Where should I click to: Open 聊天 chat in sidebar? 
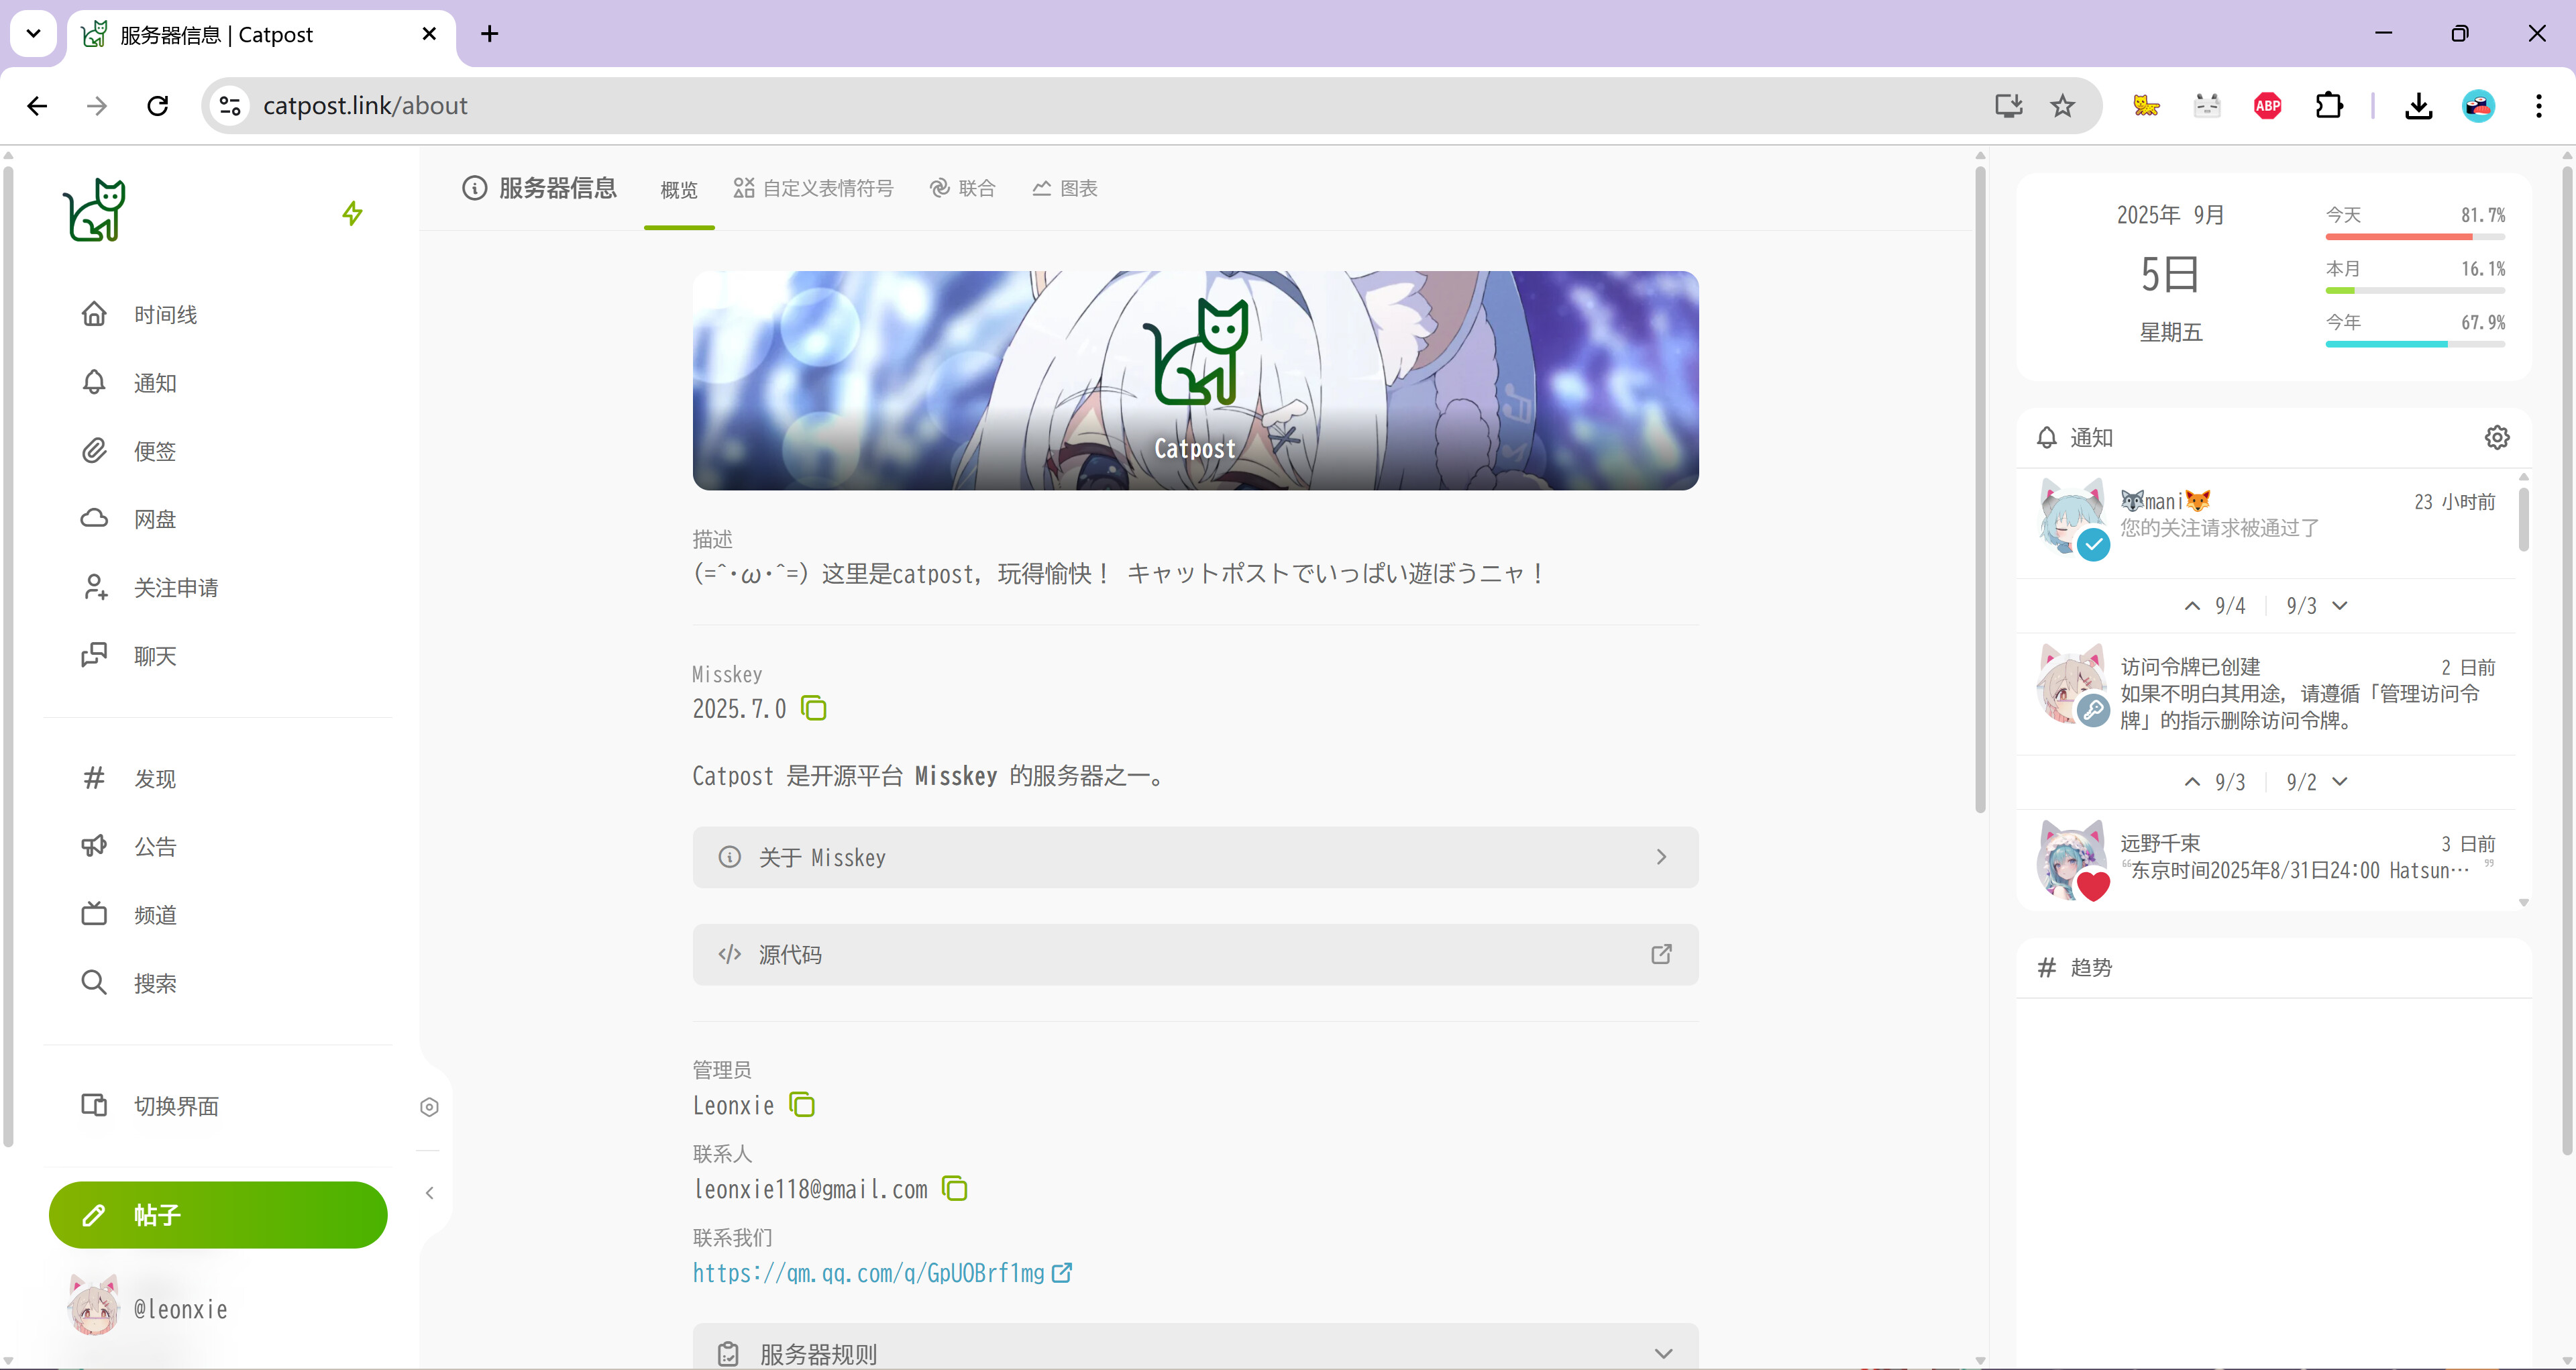tap(155, 656)
